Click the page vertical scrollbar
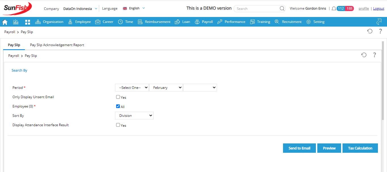Image resolution: width=387 pixels, height=172 pixels. point(382,82)
